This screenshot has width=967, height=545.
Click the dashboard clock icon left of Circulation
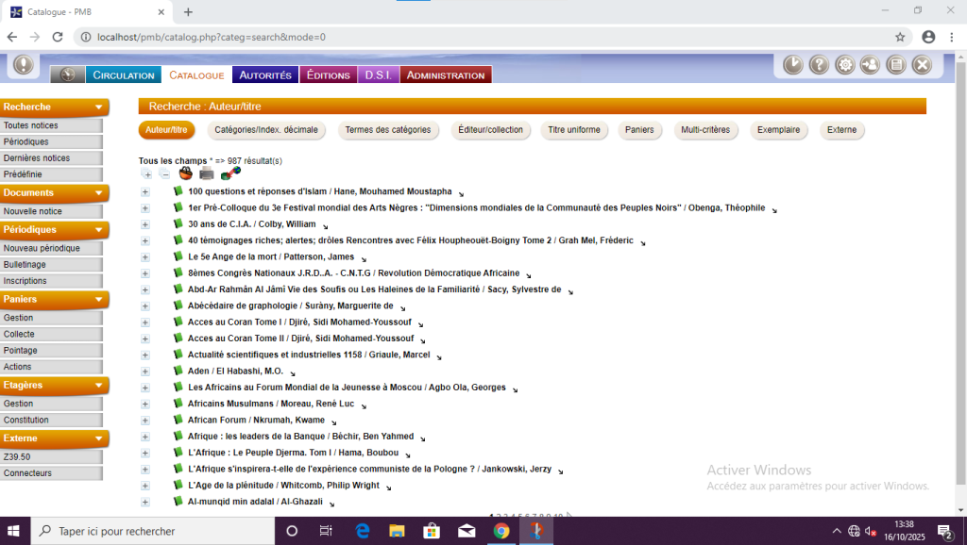pos(67,74)
